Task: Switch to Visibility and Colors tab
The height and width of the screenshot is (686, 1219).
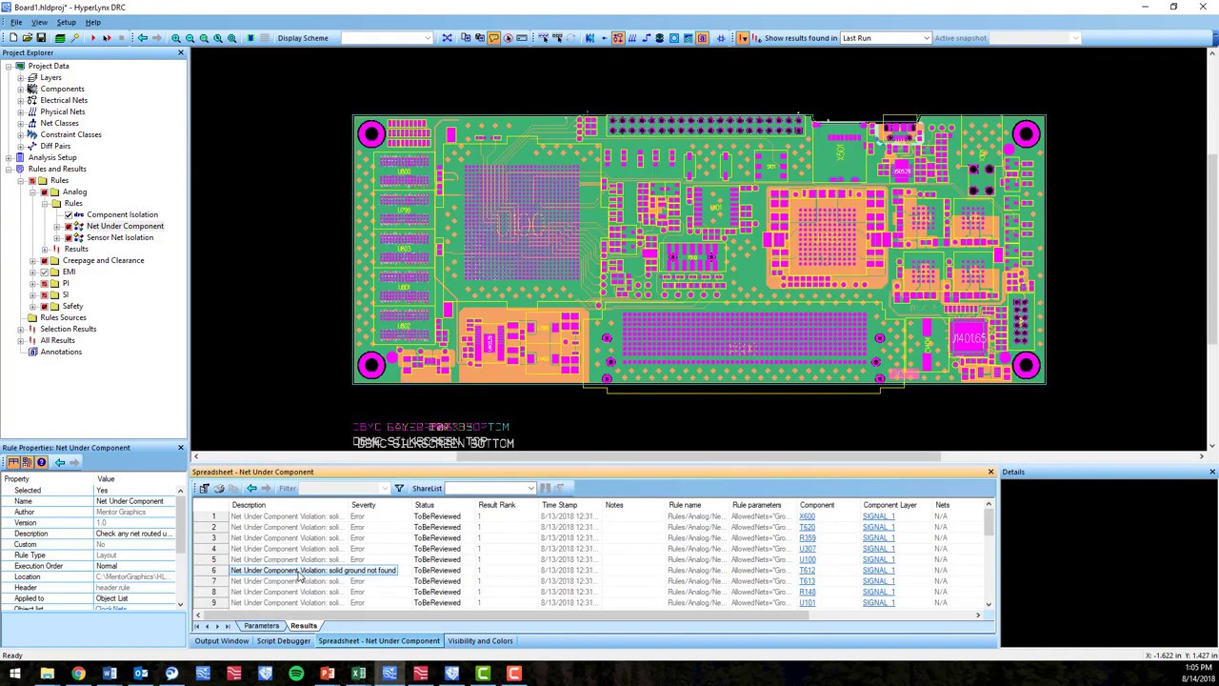Action: (480, 641)
